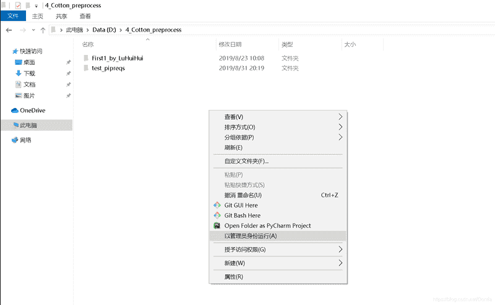The height and width of the screenshot is (305, 495).
Task: Sort by the 修改日期 column header
Action: point(230,44)
